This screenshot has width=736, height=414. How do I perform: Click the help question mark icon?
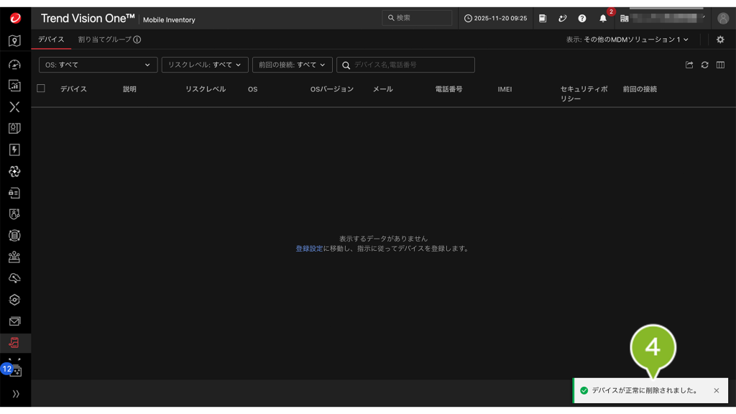click(582, 19)
